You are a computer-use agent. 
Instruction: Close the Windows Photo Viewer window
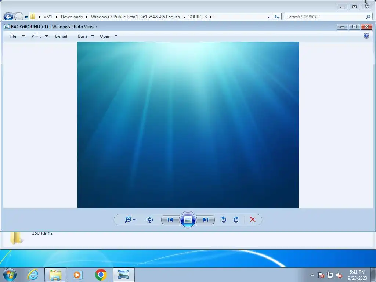pos(366,26)
